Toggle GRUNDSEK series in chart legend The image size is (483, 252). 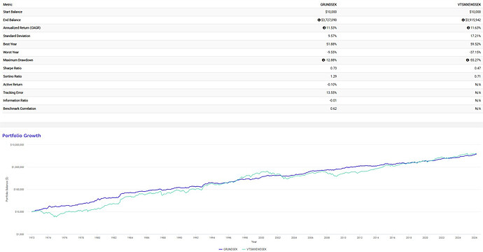click(228, 249)
